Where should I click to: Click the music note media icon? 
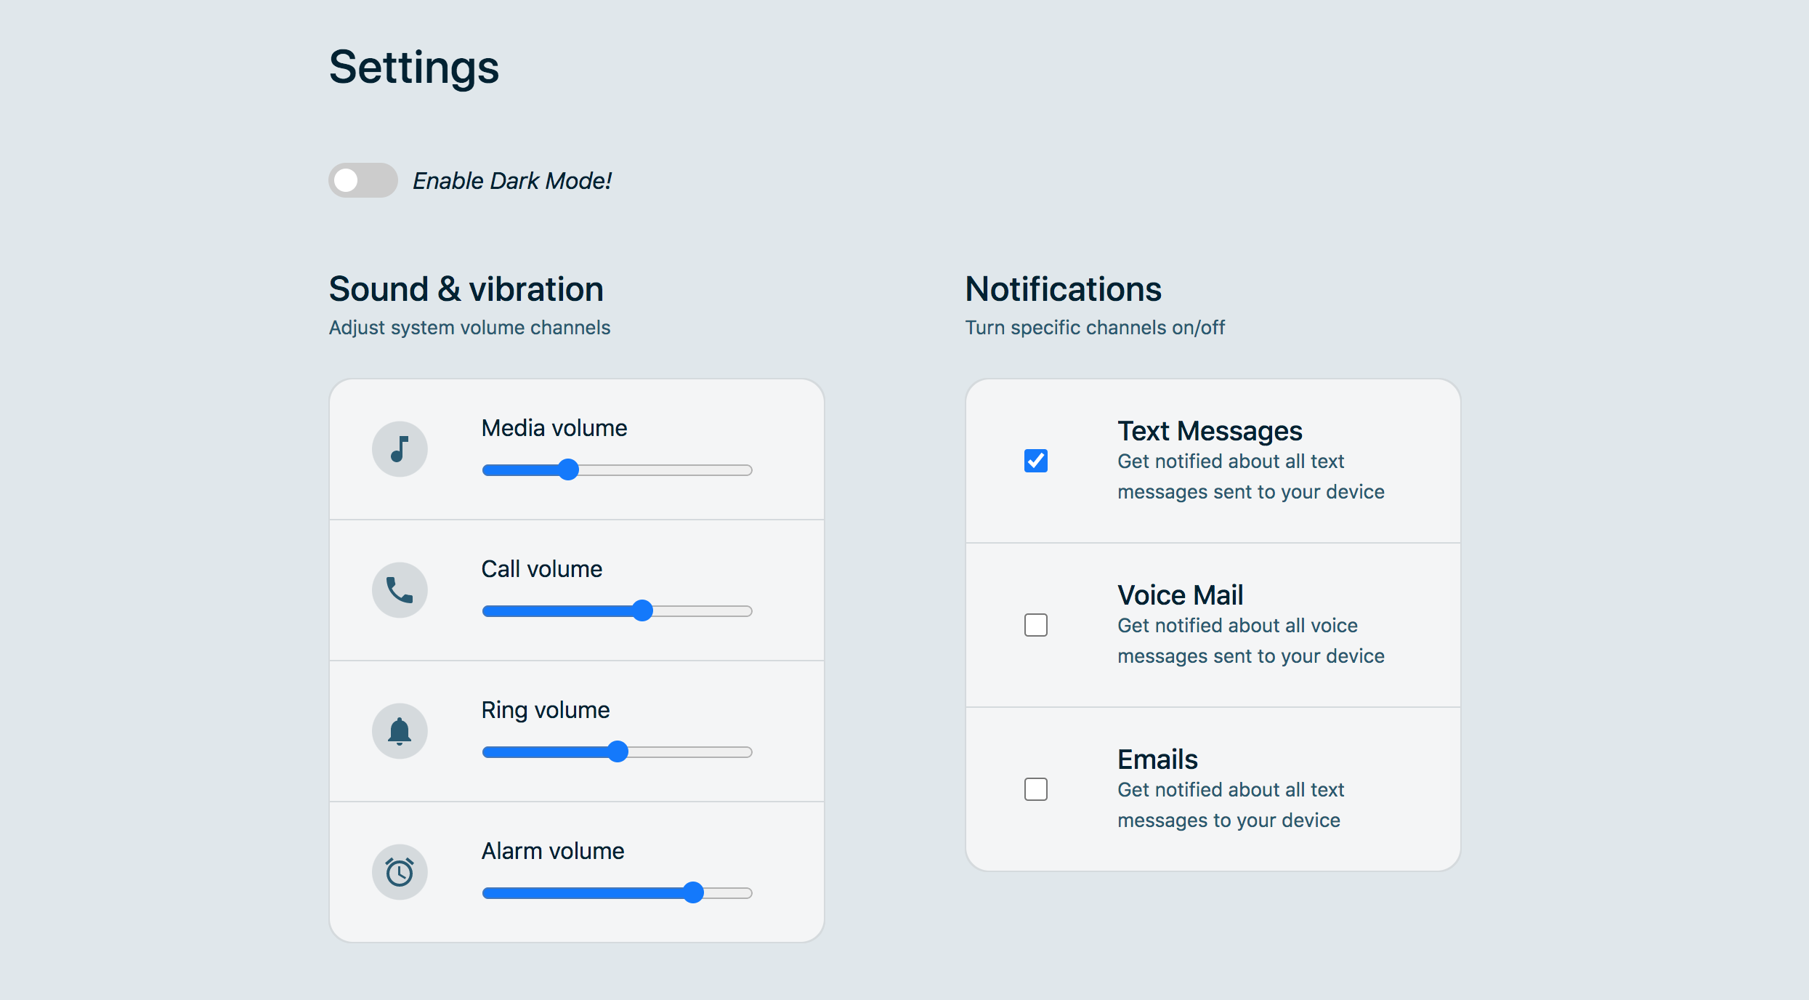click(400, 449)
